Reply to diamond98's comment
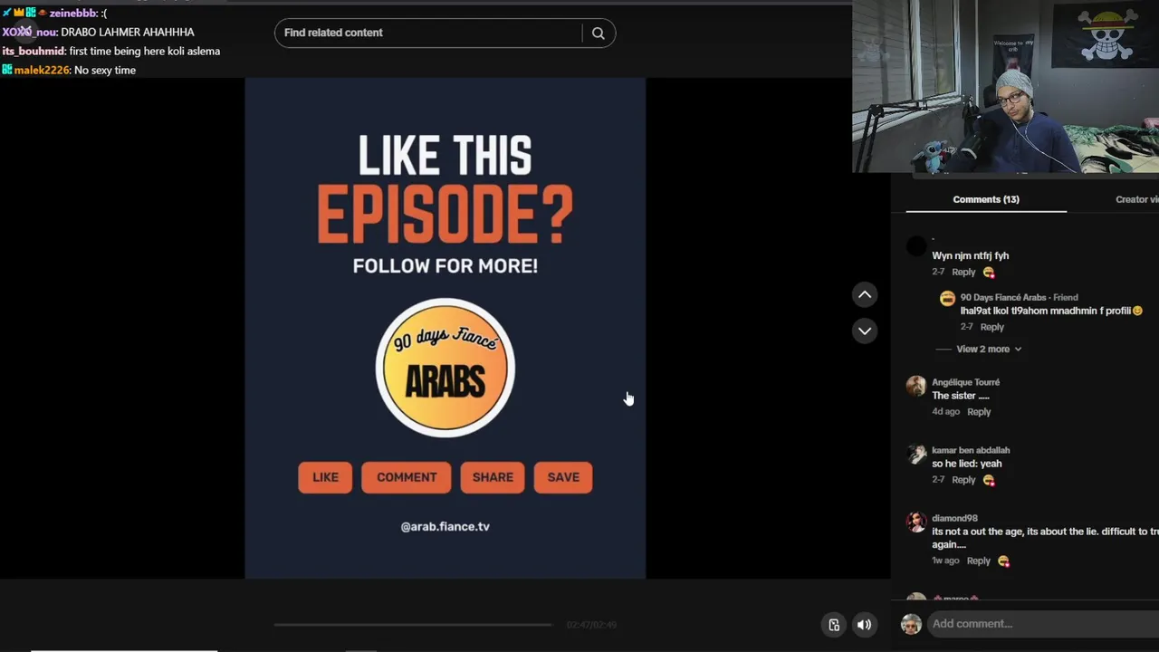The image size is (1159, 652). (979, 561)
